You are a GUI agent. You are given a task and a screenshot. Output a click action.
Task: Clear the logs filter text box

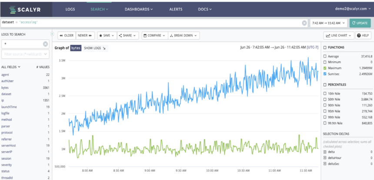tap(45, 44)
